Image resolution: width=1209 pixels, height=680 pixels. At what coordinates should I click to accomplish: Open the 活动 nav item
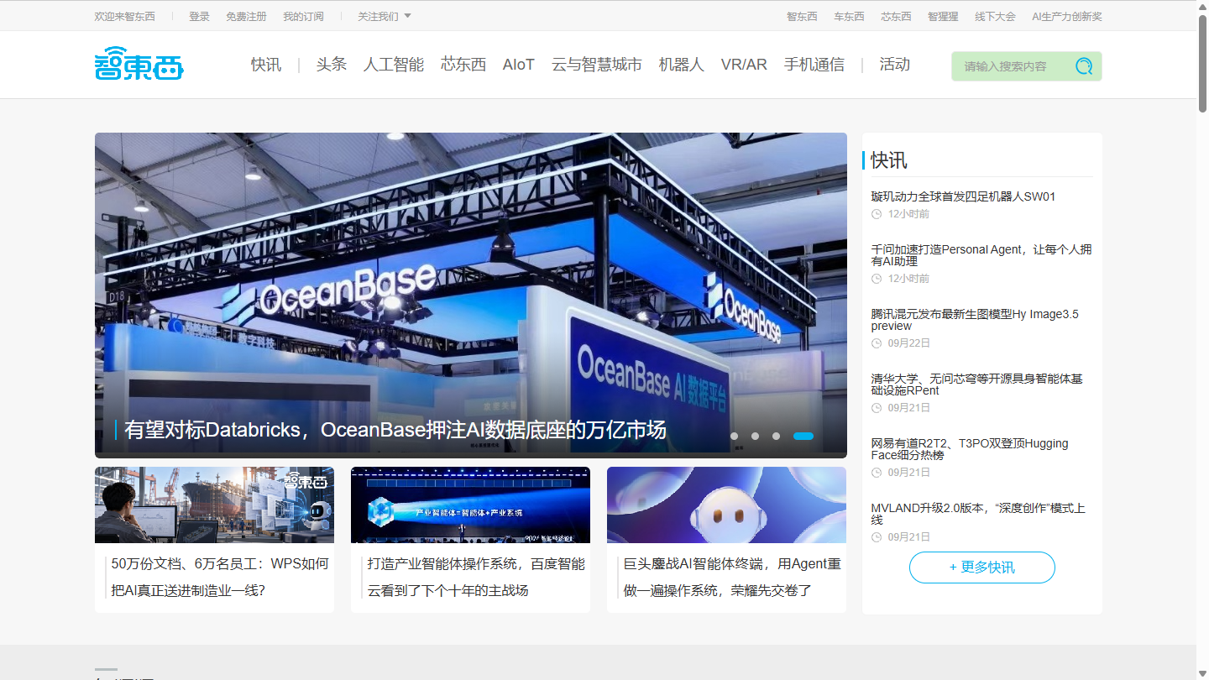coord(895,65)
